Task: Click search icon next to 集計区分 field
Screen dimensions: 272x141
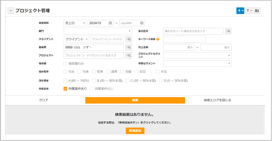Action: [x=228, y=31]
